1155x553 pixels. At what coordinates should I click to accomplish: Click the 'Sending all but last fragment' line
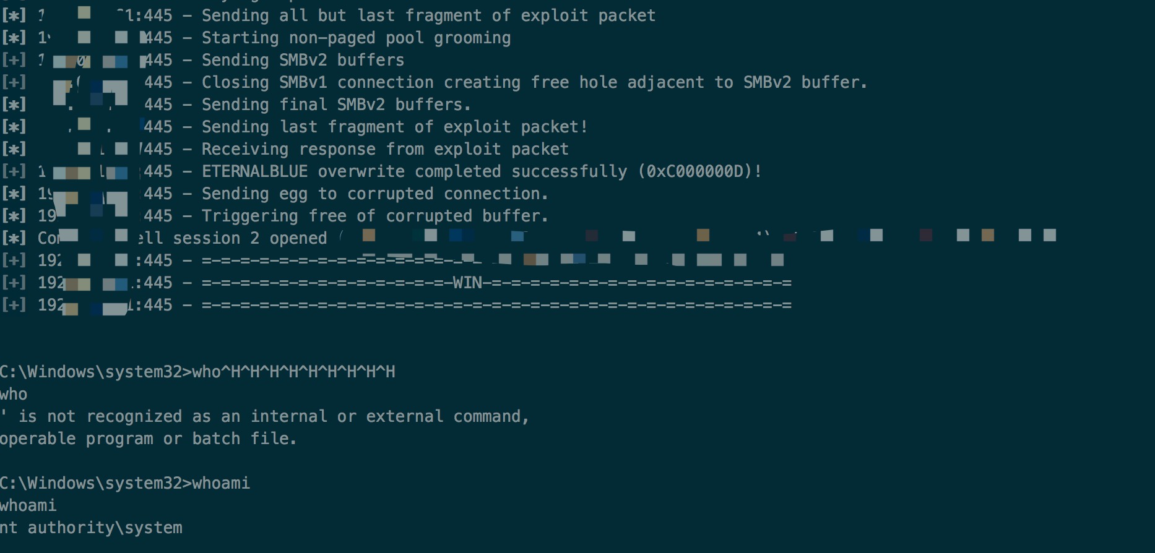coord(428,15)
